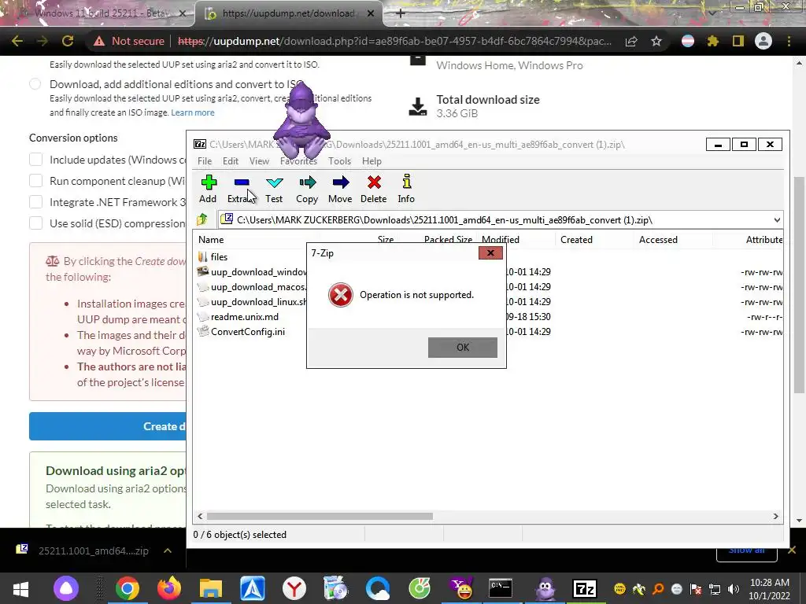
Task: Click the share page icon
Action: [x=631, y=41]
